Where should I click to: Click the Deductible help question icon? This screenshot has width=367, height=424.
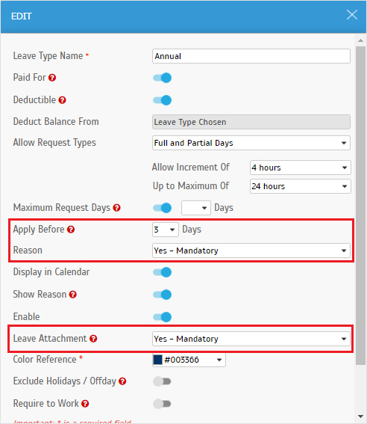pos(63,100)
